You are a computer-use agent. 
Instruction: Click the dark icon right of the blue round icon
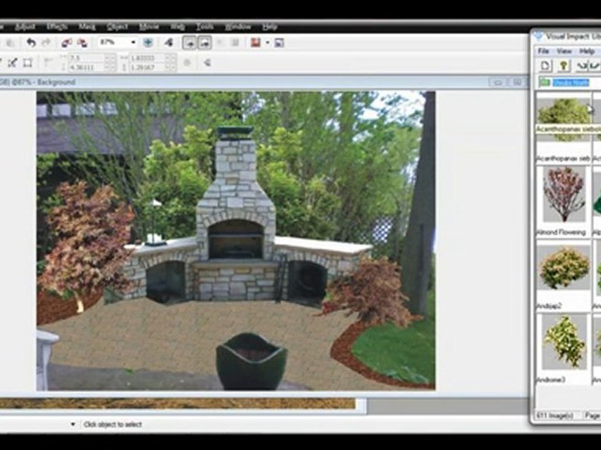(168, 42)
